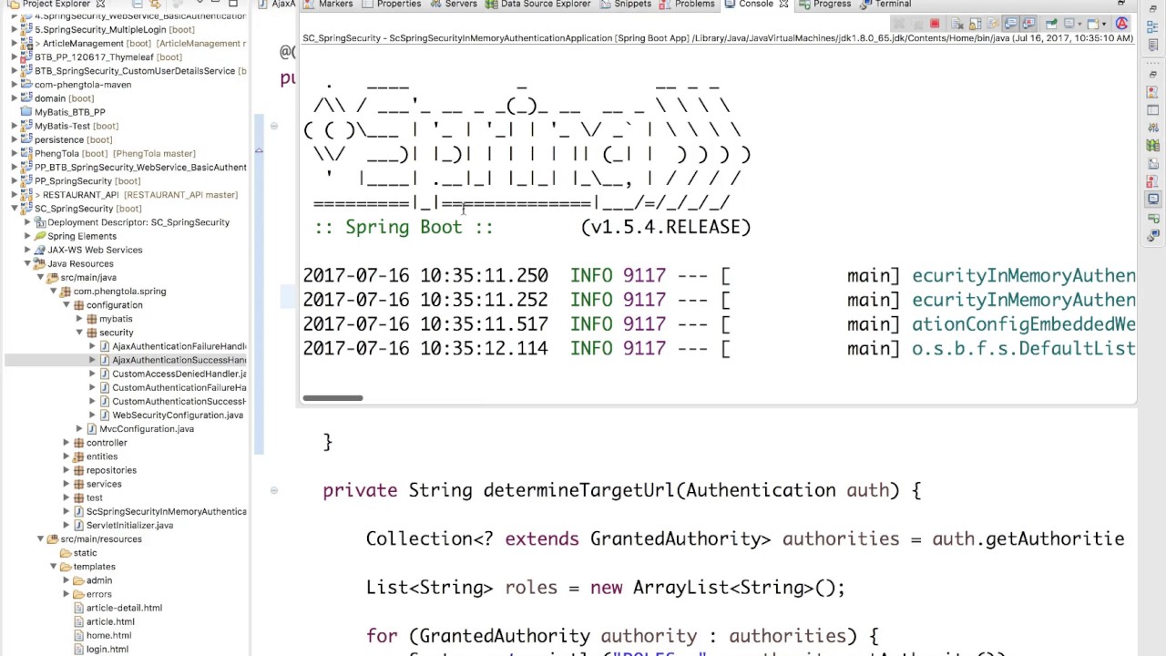Click the console horizontal scrollbar thumb
Viewport: 1166px width, 656px height.
pyautogui.click(x=332, y=397)
